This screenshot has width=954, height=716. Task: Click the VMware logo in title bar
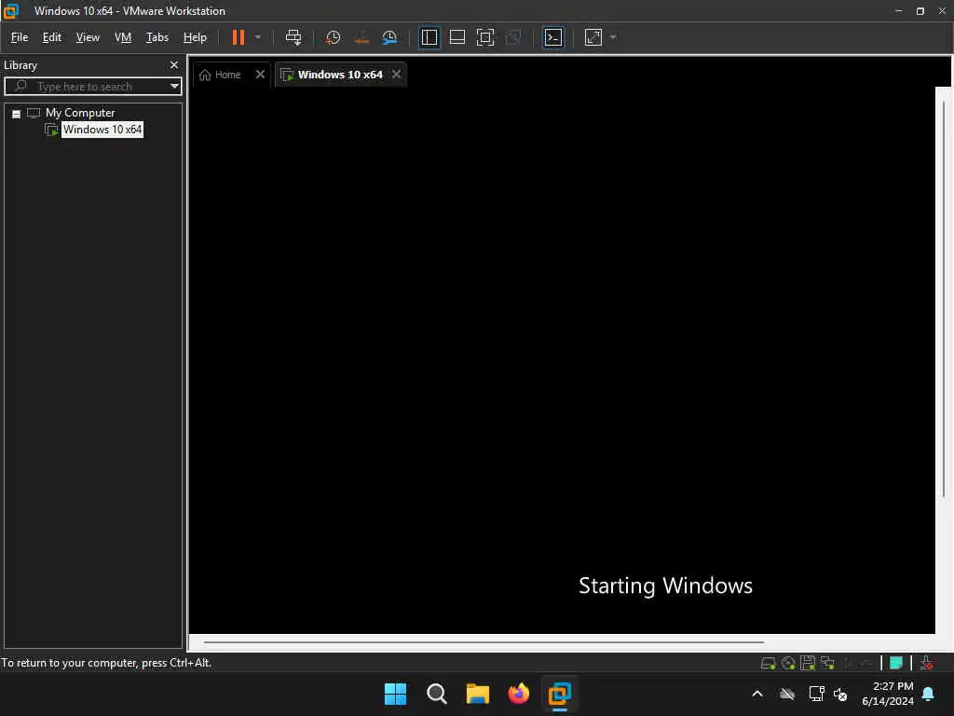pos(11,11)
